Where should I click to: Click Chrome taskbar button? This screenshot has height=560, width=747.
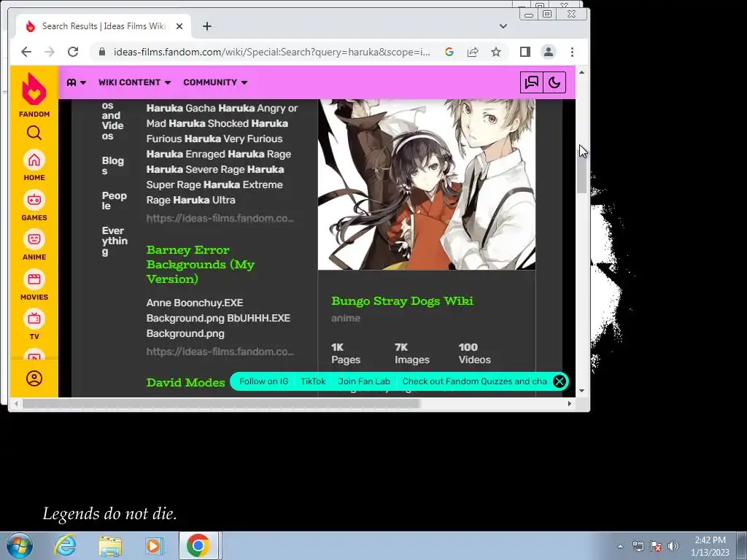(198, 545)
